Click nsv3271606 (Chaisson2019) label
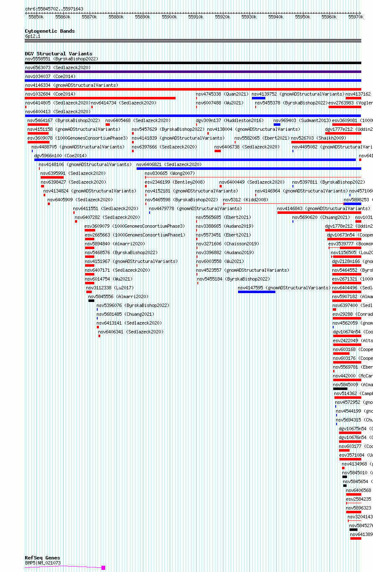Screen dimensions: 373x572 tap(228, 244)
